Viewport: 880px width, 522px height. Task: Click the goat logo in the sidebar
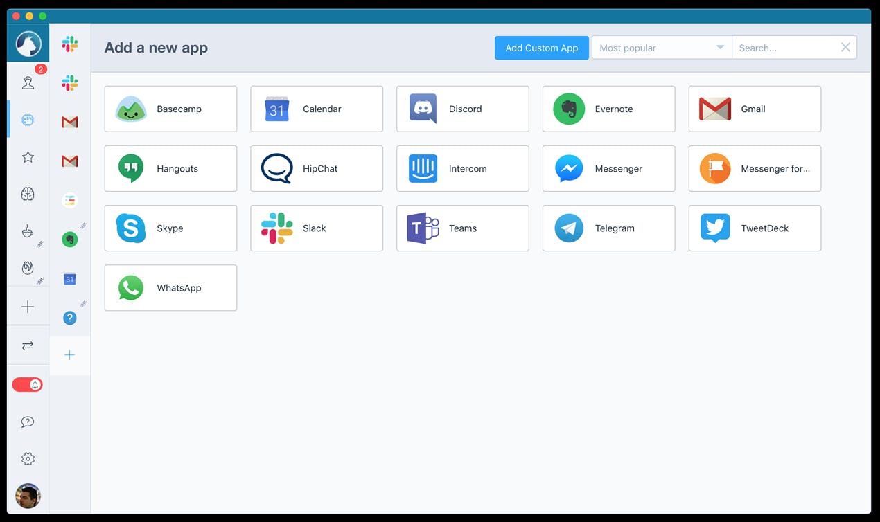click(x=28, y=44)
